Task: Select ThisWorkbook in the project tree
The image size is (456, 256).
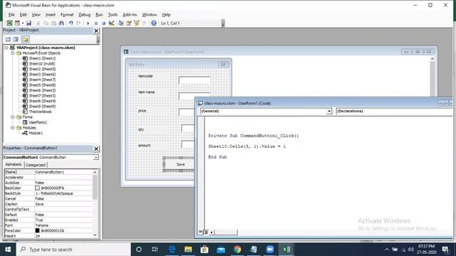Action: [x=40, y=112]
